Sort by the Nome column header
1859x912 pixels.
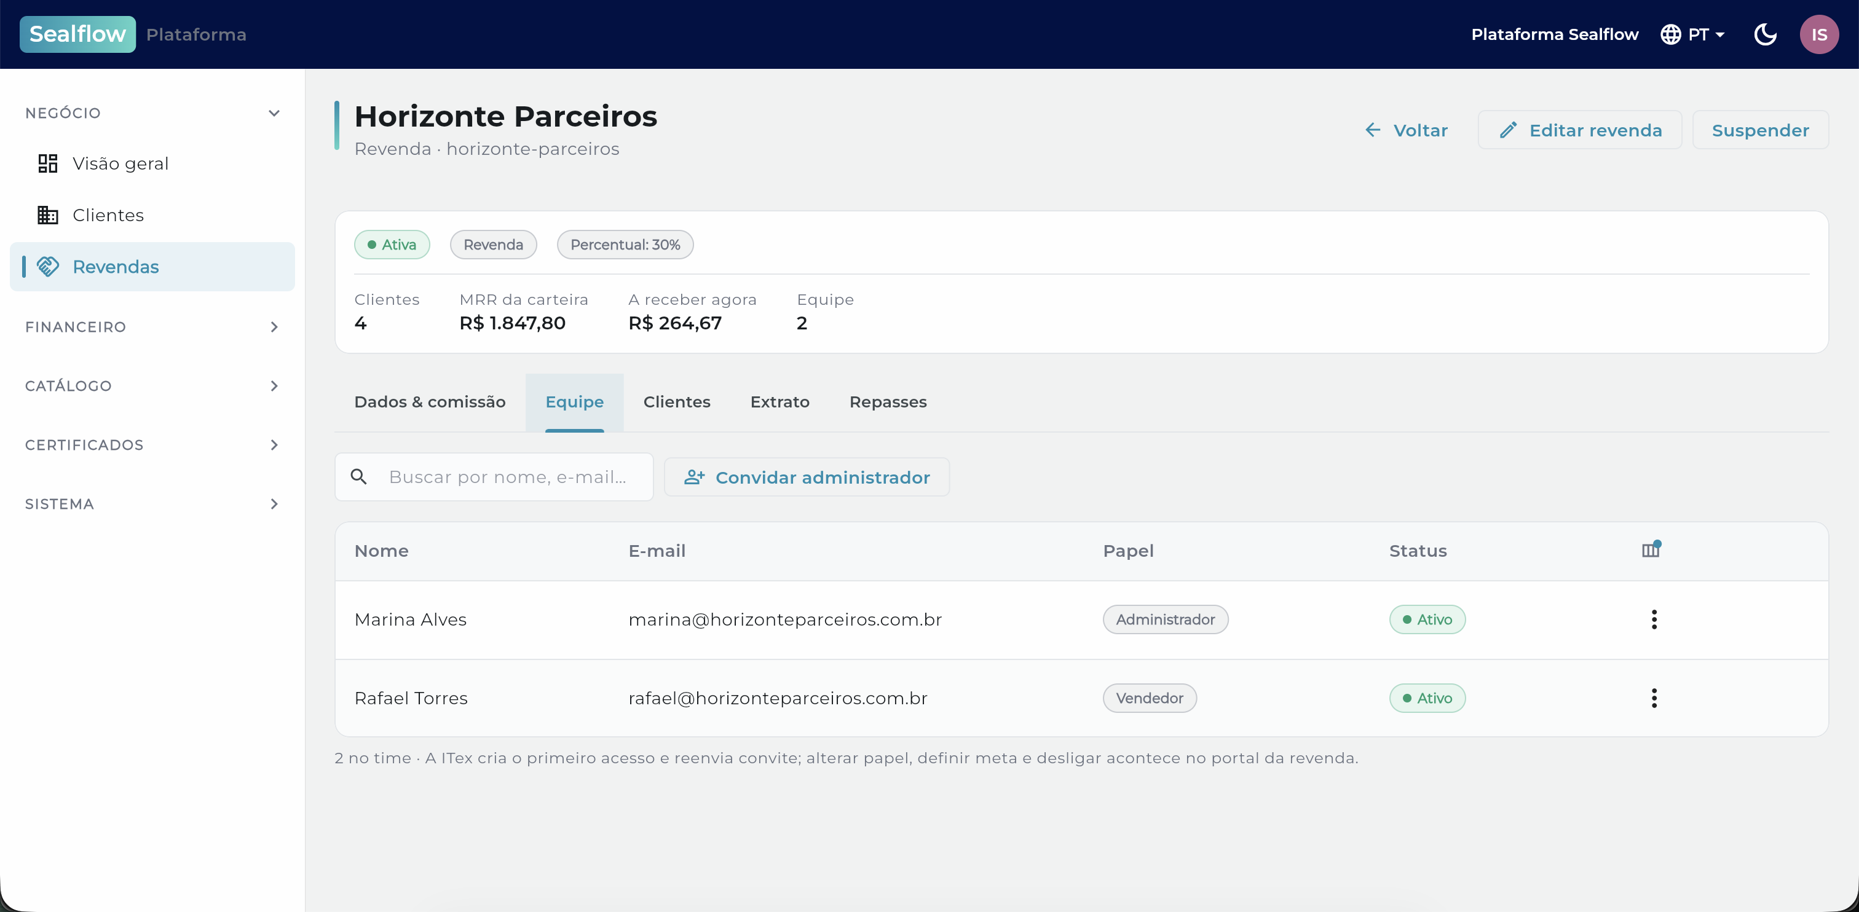(x=381, y=551)
